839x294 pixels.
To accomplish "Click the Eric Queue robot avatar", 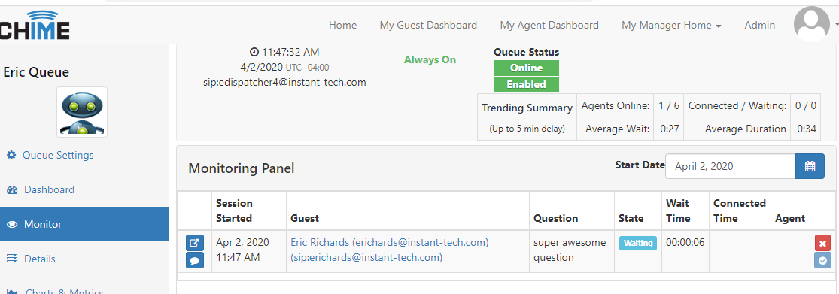I will [x=82, y=112].
